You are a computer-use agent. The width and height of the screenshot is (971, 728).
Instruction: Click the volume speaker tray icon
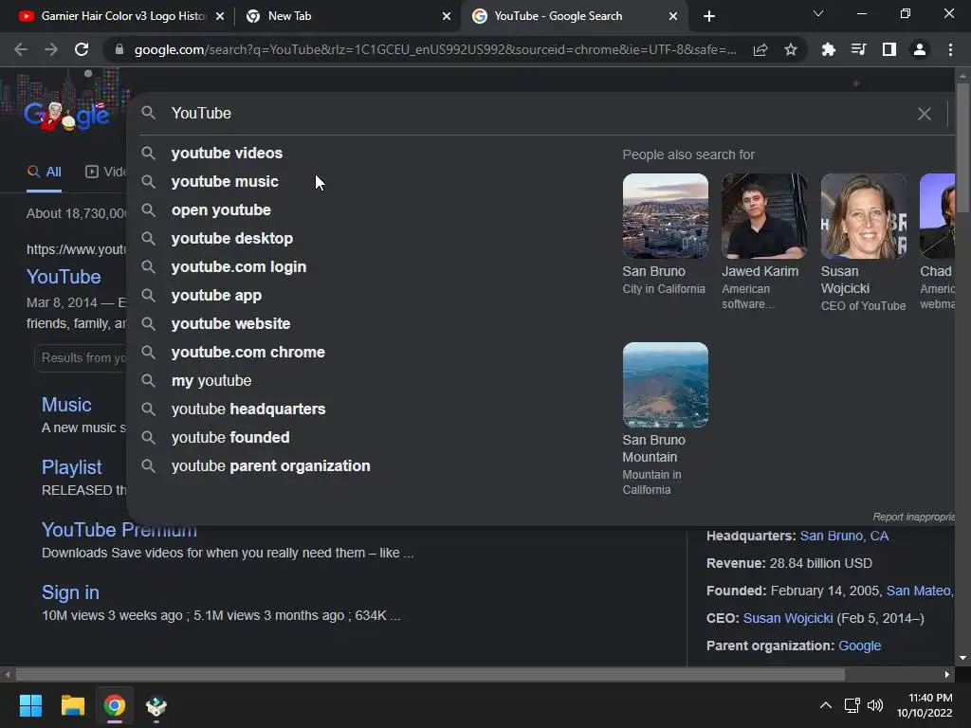[x=875, y=705]
